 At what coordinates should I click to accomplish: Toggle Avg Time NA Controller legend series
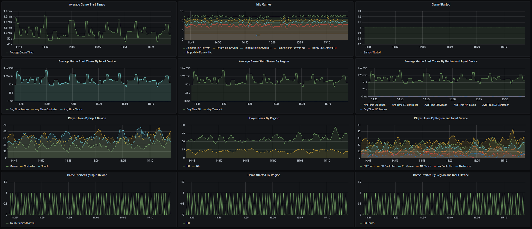pos(495,105)
